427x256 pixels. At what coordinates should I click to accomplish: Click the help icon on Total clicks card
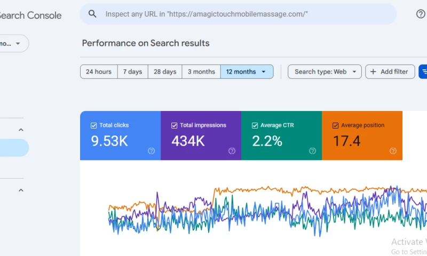151,151
